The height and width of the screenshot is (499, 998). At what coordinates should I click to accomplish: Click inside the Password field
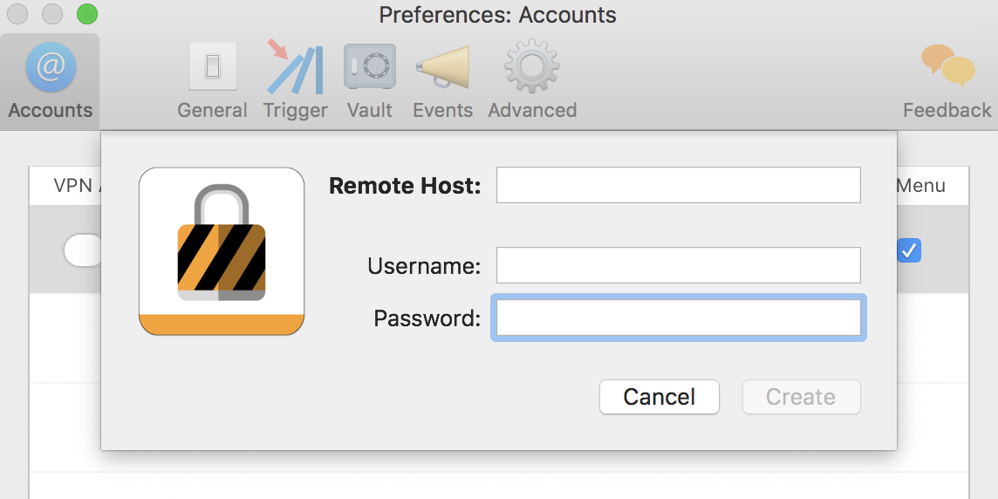679,318
